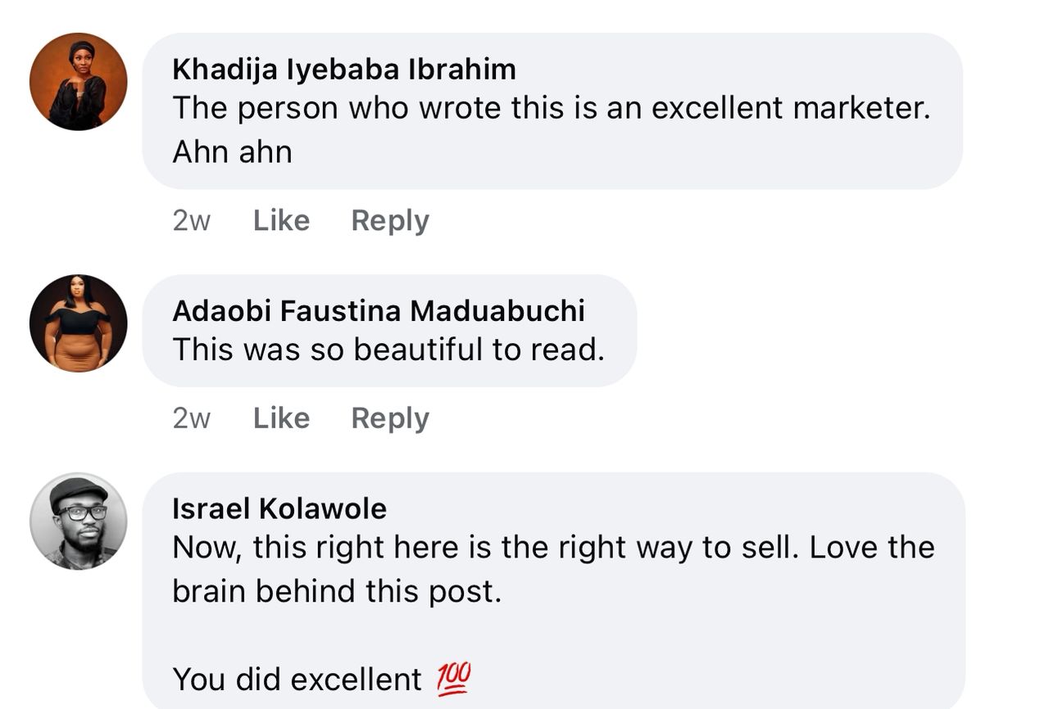The width and height of the screenshot is (1049, 709).
Task: Visit the Israel Kolawole name link
Action: (x=279, y=508)
